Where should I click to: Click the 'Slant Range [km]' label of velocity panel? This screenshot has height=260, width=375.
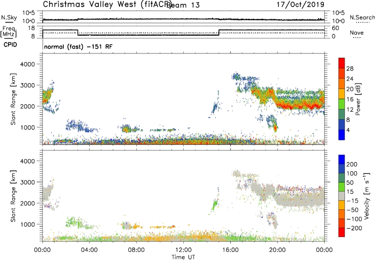coord(13,196)
